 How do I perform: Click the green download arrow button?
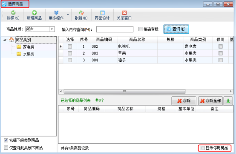tap(228, 101)
